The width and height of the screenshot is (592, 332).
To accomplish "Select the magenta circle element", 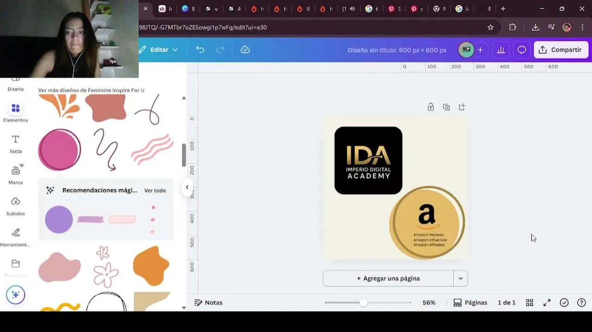I will [59, 150].
